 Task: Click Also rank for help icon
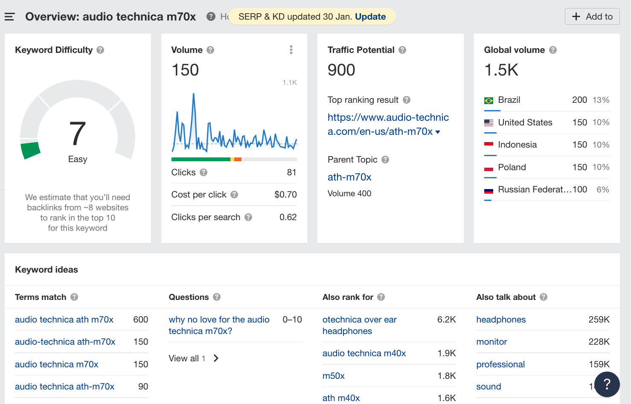(x=381, y=297)
